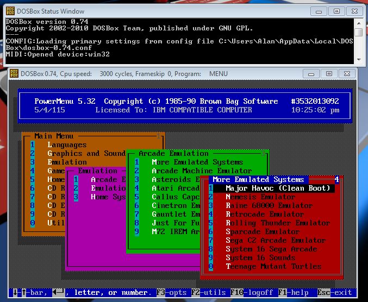Select Arcade Machine Emulator entry
Viewport: 368px width, 302px height.
point(202,171)
